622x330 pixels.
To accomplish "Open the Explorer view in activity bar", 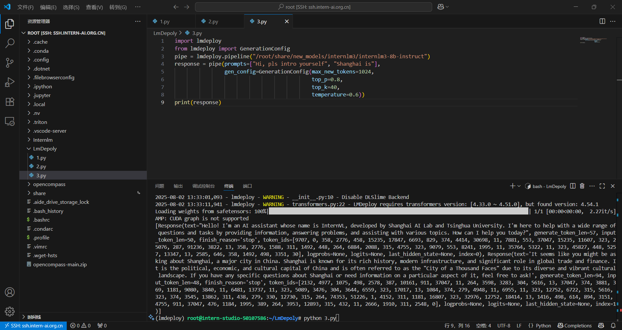I will click(x=10, y=24).
